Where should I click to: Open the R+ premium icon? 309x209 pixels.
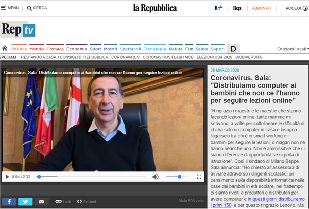[x=219, y=8]
